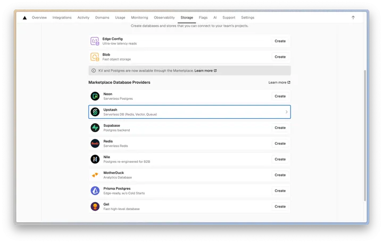
Task: Click the Blob storage icon
Action: click(95, 57)
